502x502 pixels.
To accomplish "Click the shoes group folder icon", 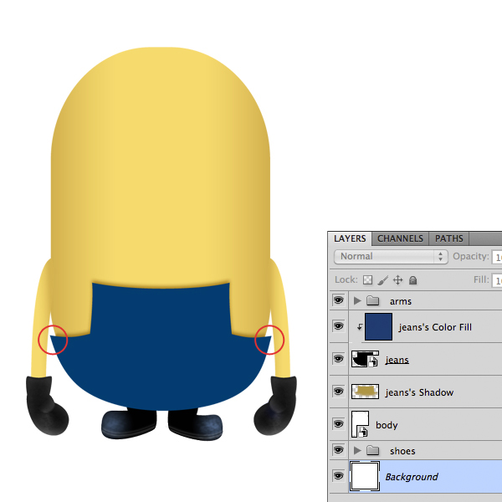I will (x=373, y=451).
